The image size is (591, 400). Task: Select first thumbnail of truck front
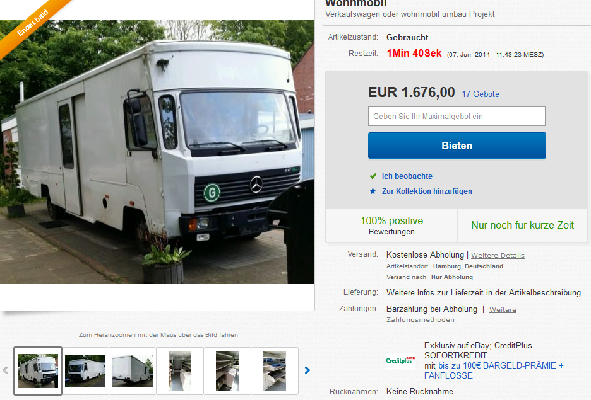(38, 370)
